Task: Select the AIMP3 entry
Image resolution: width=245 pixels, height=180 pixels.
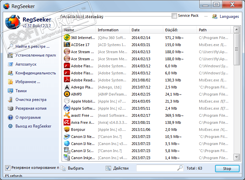Action: pos(76,94)
